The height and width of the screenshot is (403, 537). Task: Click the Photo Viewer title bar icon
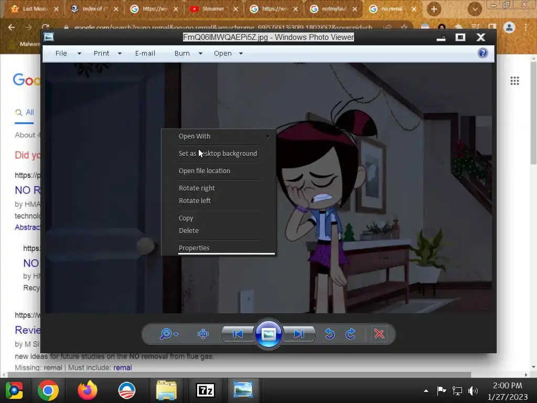tap(49, 37)
